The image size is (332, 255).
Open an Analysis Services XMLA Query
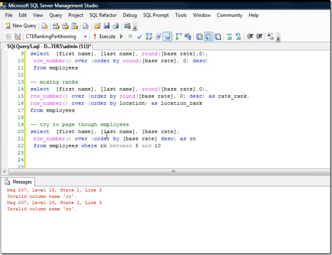75,26
